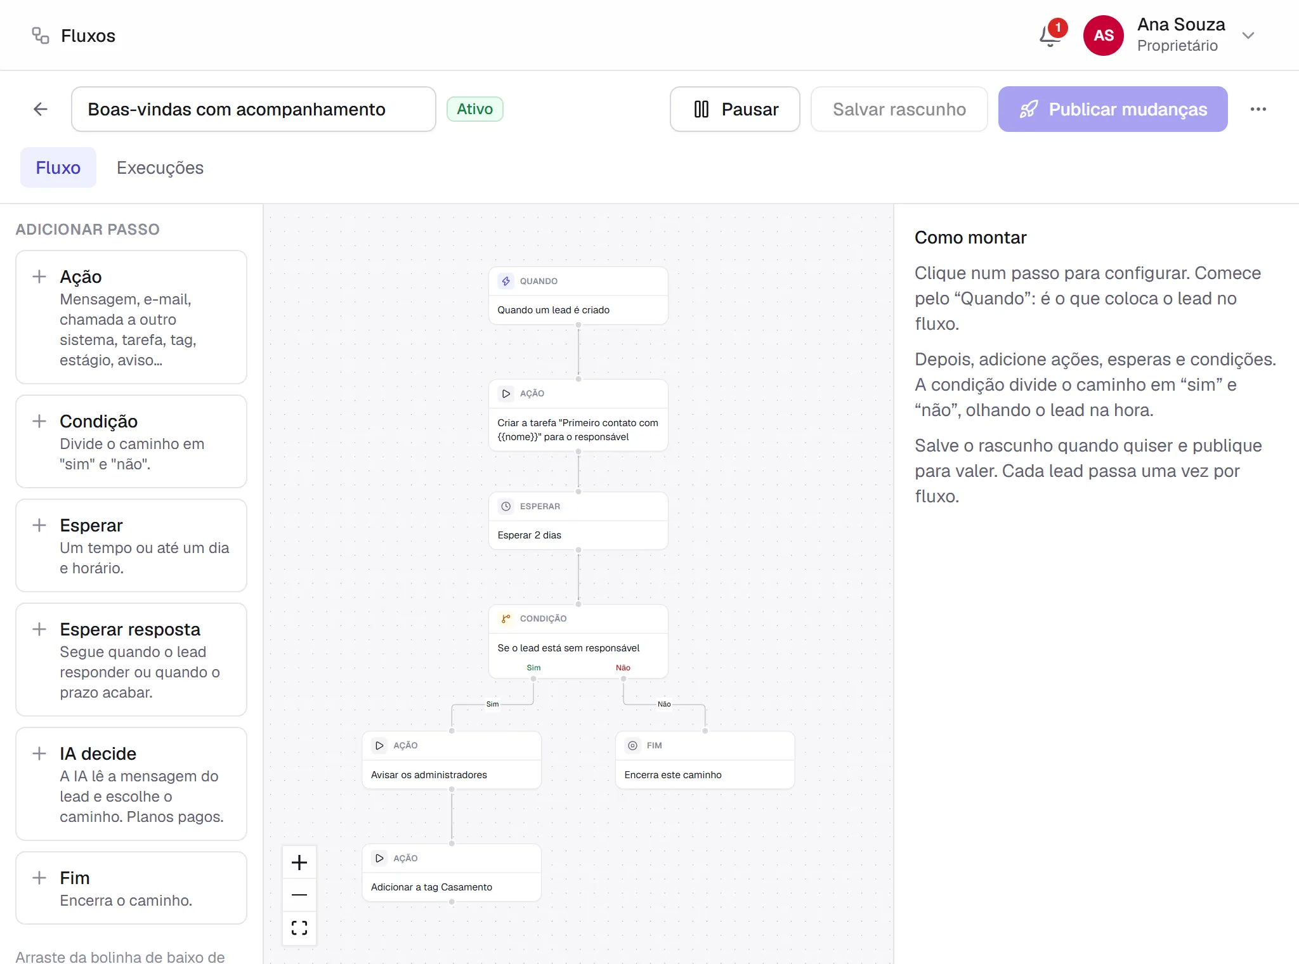Click the clock icon on Esperar node
1299x964 pixels.
click(x=506, y=506)
